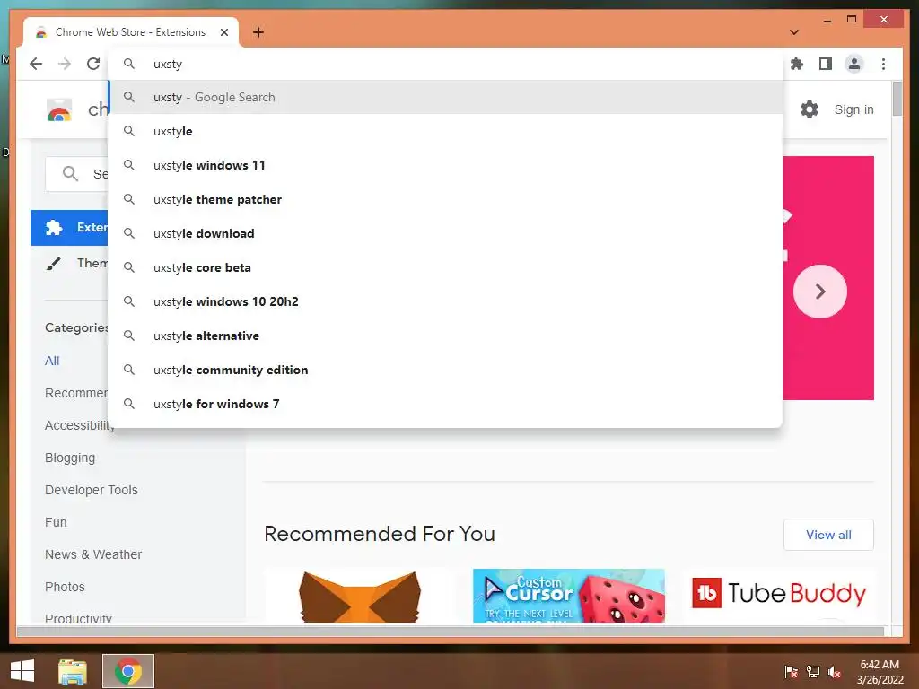Open the MetaMask fox extension thumbnail
Screen dimensions: 919x689
click(x=360, y=596)
